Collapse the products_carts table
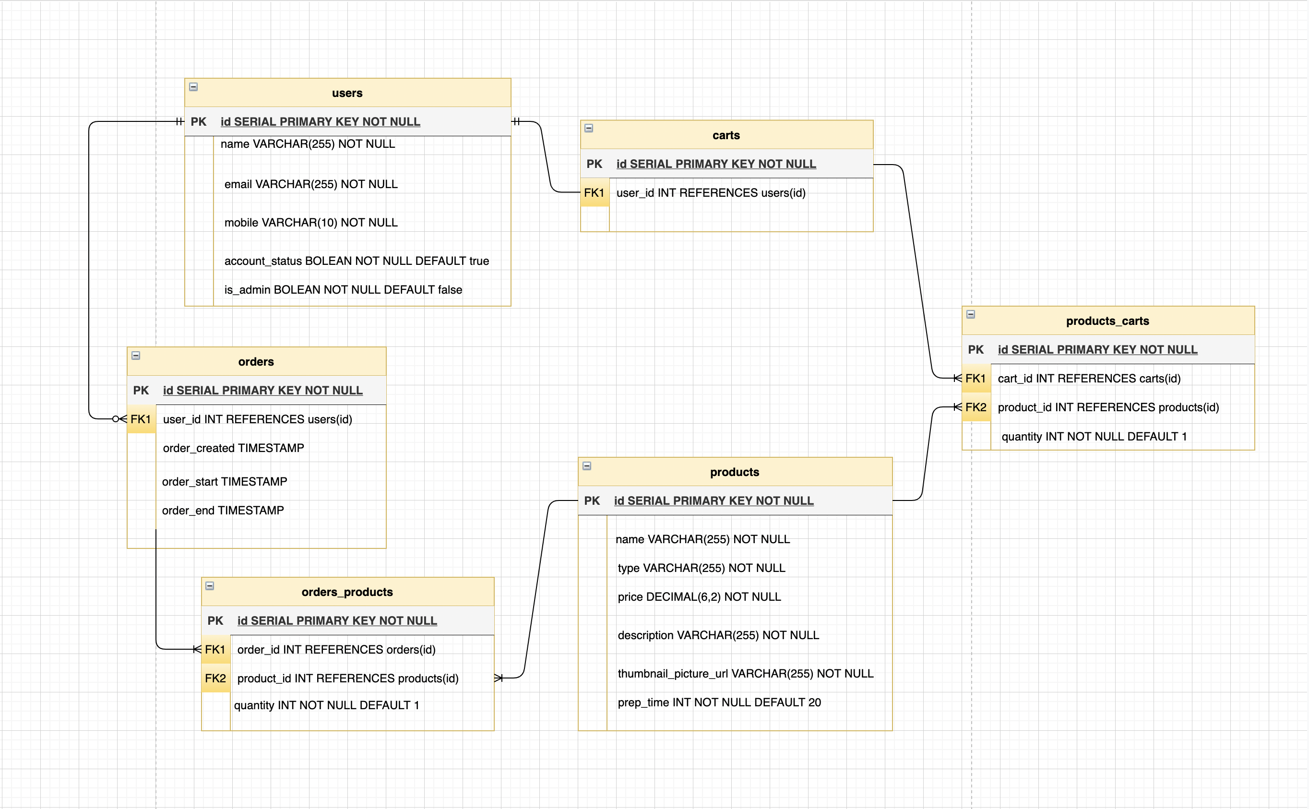 point(970,315)
